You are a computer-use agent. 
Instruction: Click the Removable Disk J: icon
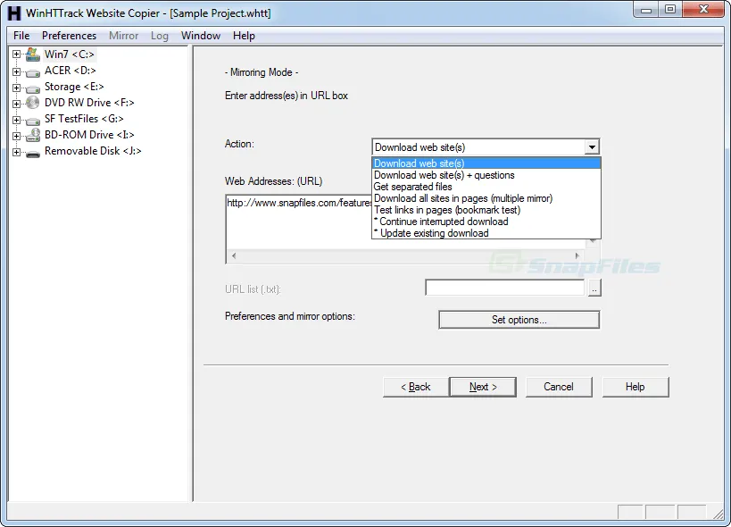(33, 154)
